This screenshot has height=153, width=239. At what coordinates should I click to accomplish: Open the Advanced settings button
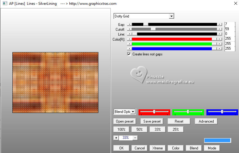[206, 121]
